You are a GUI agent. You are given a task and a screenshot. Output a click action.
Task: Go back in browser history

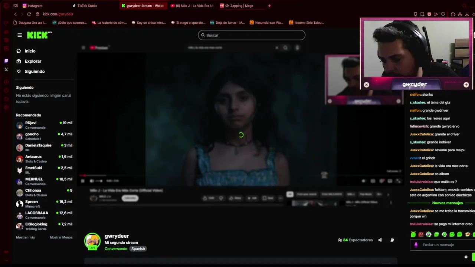[x=15, y=14]
